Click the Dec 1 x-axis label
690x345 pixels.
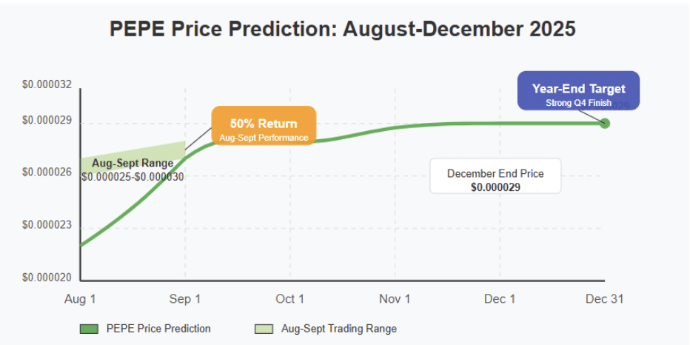[500, 299]
